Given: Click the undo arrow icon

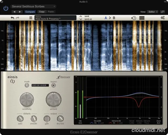Looking at the screenshot, I should [12, 18].
